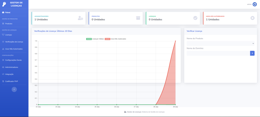The width and height of the screenshot is (260, 117).
Task: Click the key logo icon in sidebar header
Action: [4, 4]
